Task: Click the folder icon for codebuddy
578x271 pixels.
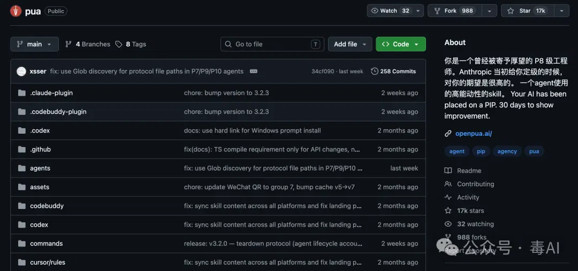Action: pyautogui.click(x=22, y=205)
